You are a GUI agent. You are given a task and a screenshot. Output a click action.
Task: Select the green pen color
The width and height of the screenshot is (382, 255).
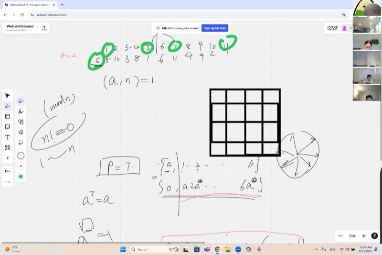[x=21, y=177]
